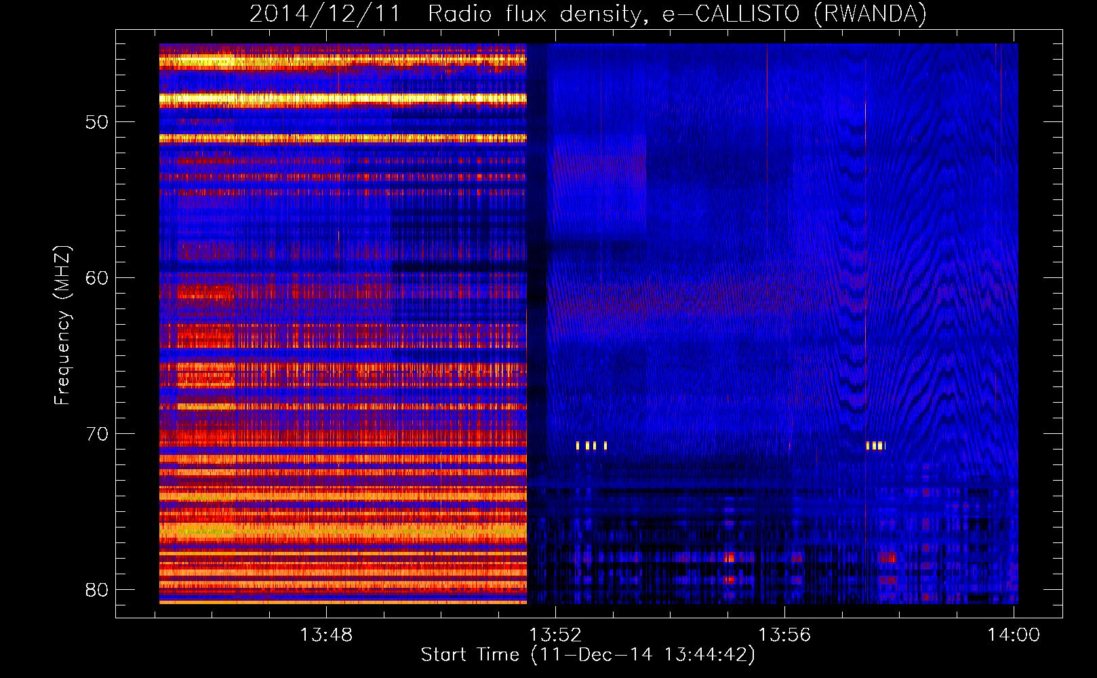Viewport: 1097px width, 678px height.
Task: Click the plot title mentioning e-CALLISTO (RWANDA)
Action: 588,14
